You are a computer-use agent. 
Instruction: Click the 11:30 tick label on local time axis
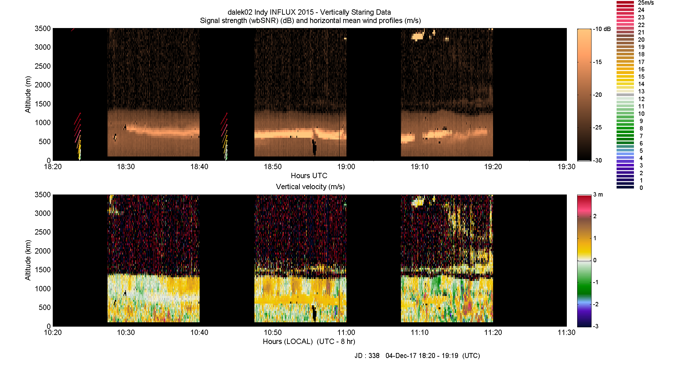(x=567, y=332)
